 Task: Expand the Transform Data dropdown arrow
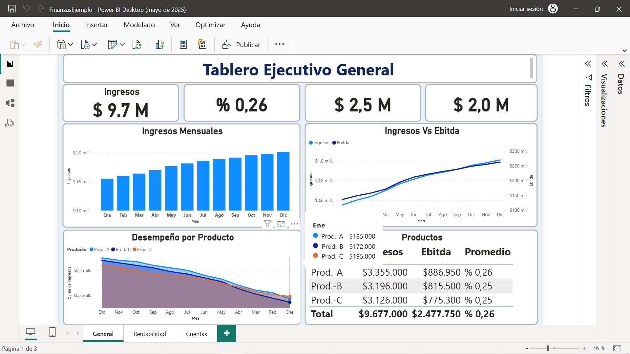[122, 45]
